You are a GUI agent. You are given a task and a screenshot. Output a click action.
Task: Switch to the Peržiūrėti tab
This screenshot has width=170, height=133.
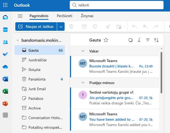pyautogui.click(x=65, y=16)
